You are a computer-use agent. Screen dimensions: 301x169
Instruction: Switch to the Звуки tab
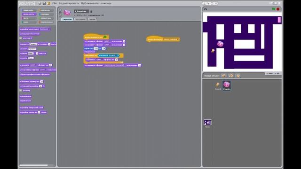pos(92,19)
